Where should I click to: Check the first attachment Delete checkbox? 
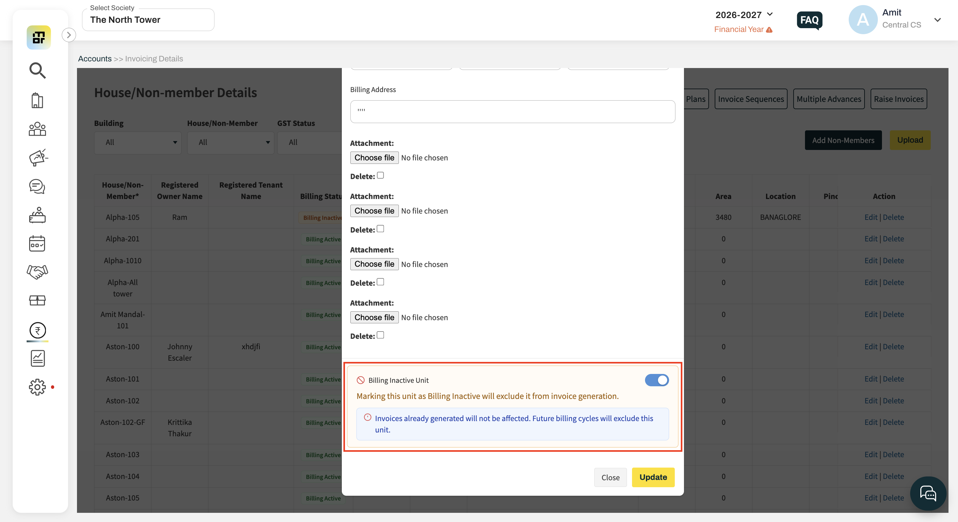380,175
